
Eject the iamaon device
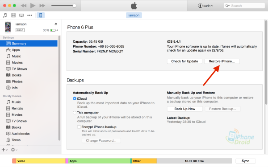pos(56,24)
